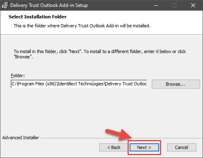Click the "Select Installation Folder" heading
This screenshot has height=158, width=203.
[x=38, y=17]
